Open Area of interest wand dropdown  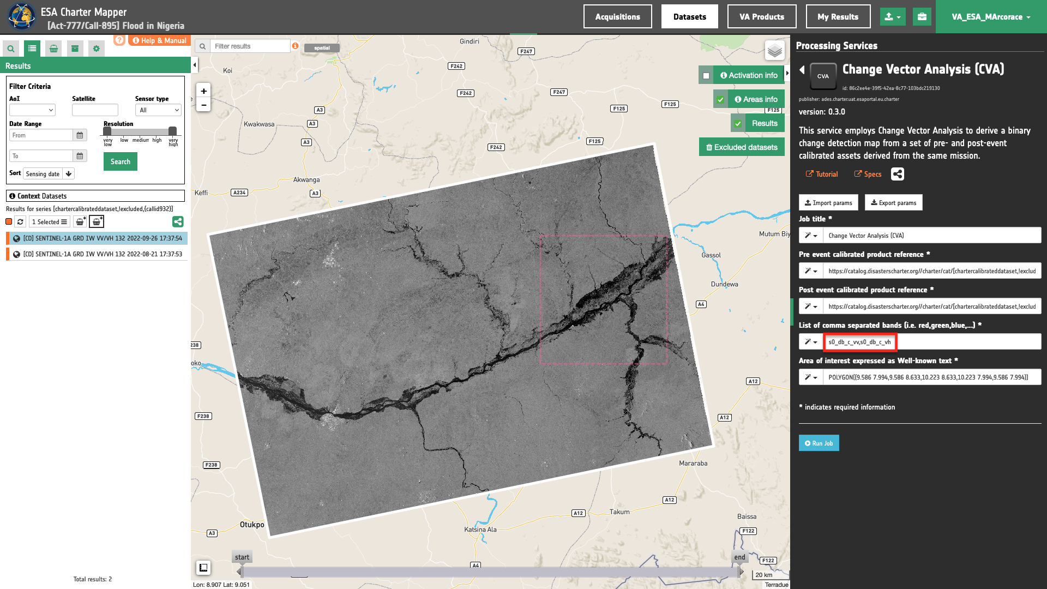pos(811,377)
